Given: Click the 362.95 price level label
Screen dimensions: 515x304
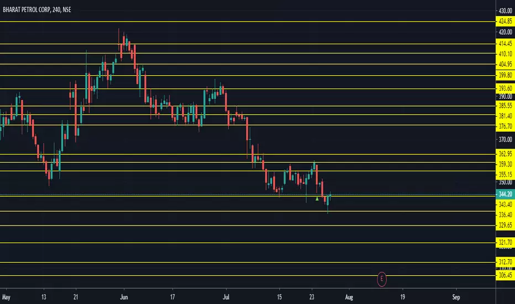Looking at the screenshot, I should pos(505,154).
